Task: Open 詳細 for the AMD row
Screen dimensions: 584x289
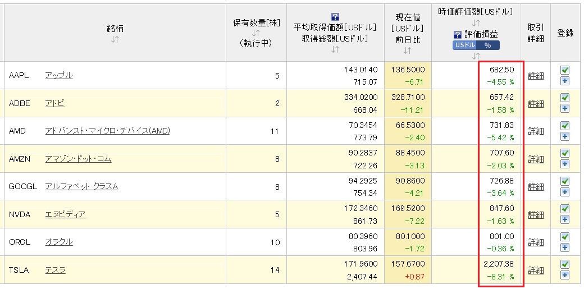Action: (536, 131)
